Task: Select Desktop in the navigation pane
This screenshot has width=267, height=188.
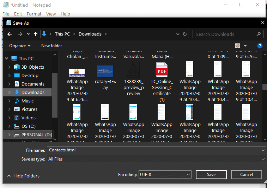Action: [30, 75]
